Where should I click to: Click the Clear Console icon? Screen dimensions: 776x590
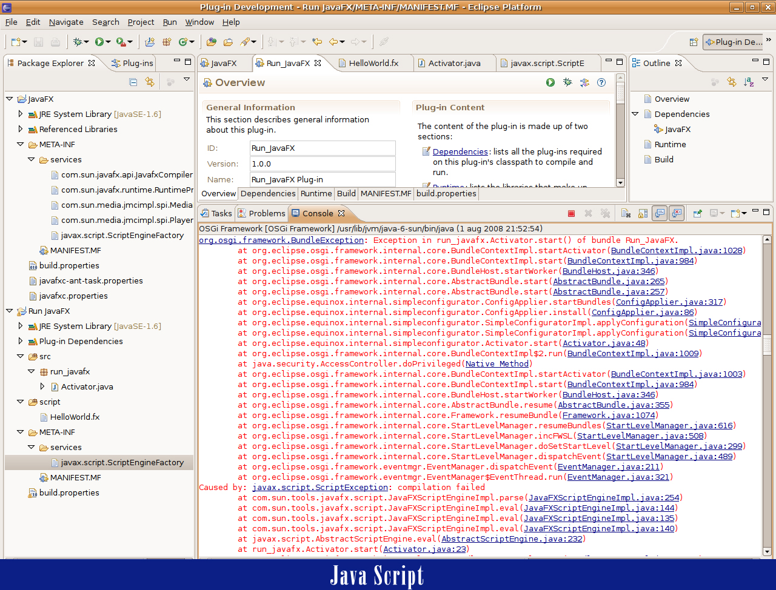[x=626, y=213]
